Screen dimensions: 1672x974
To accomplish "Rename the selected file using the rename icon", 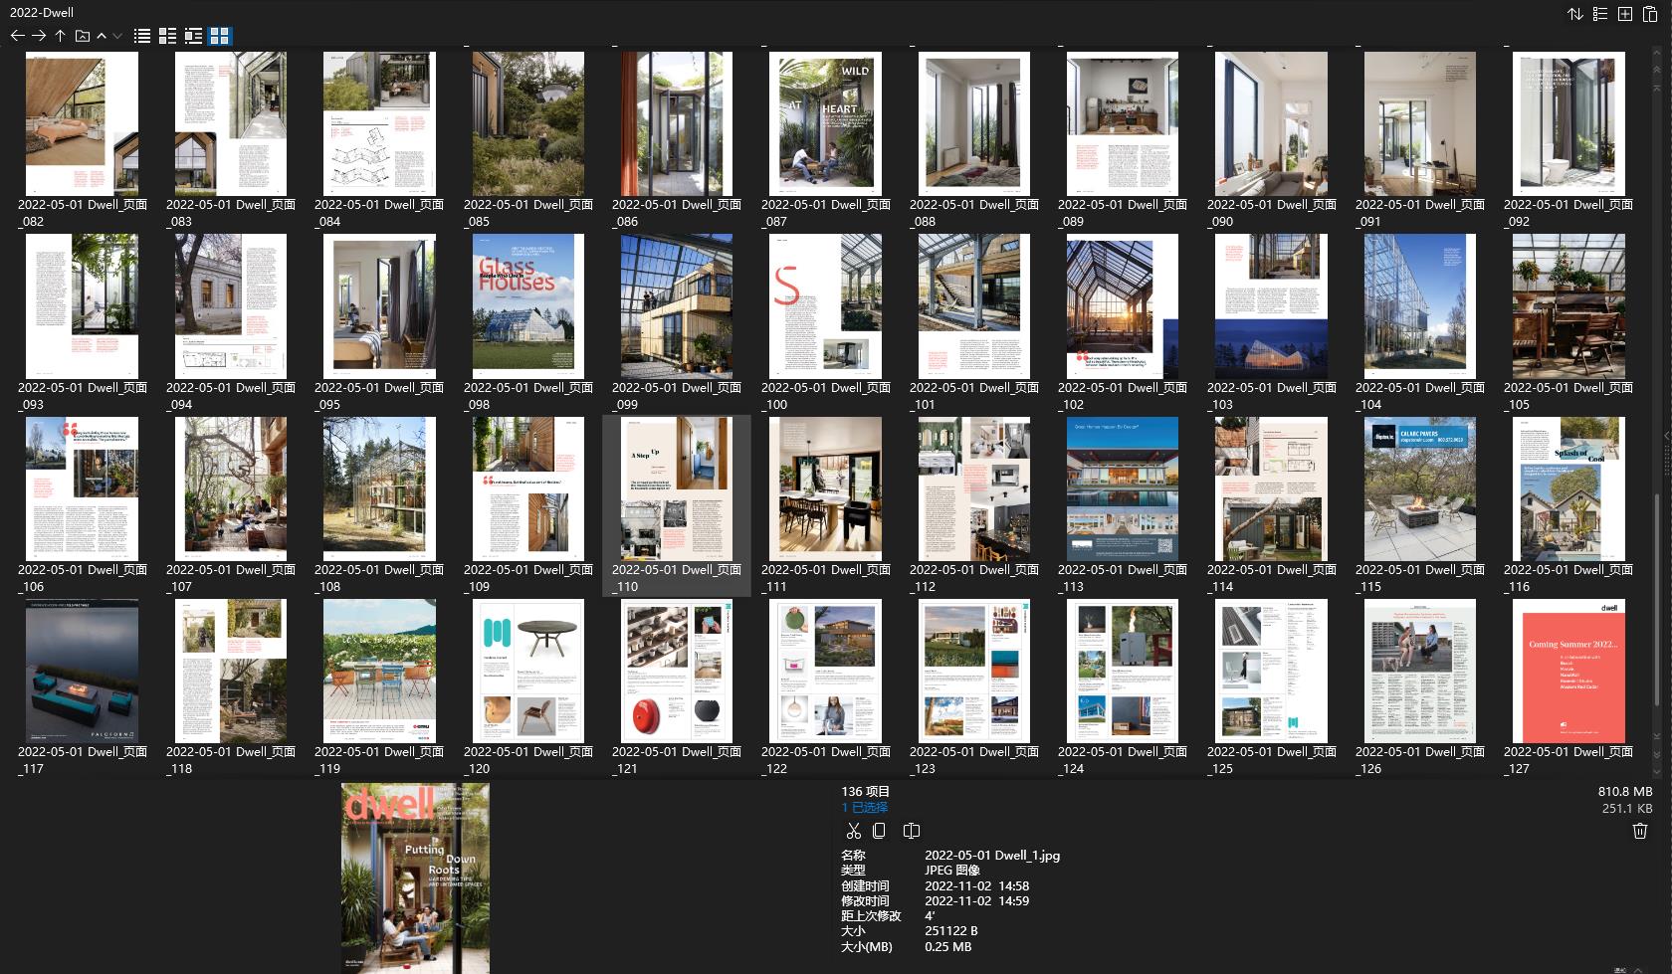I will [911, 831].
